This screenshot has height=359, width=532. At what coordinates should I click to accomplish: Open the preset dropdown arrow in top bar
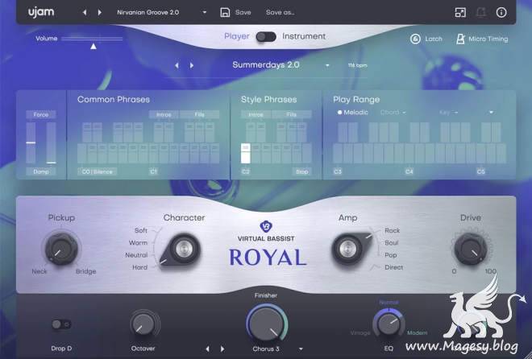(205, 13)
